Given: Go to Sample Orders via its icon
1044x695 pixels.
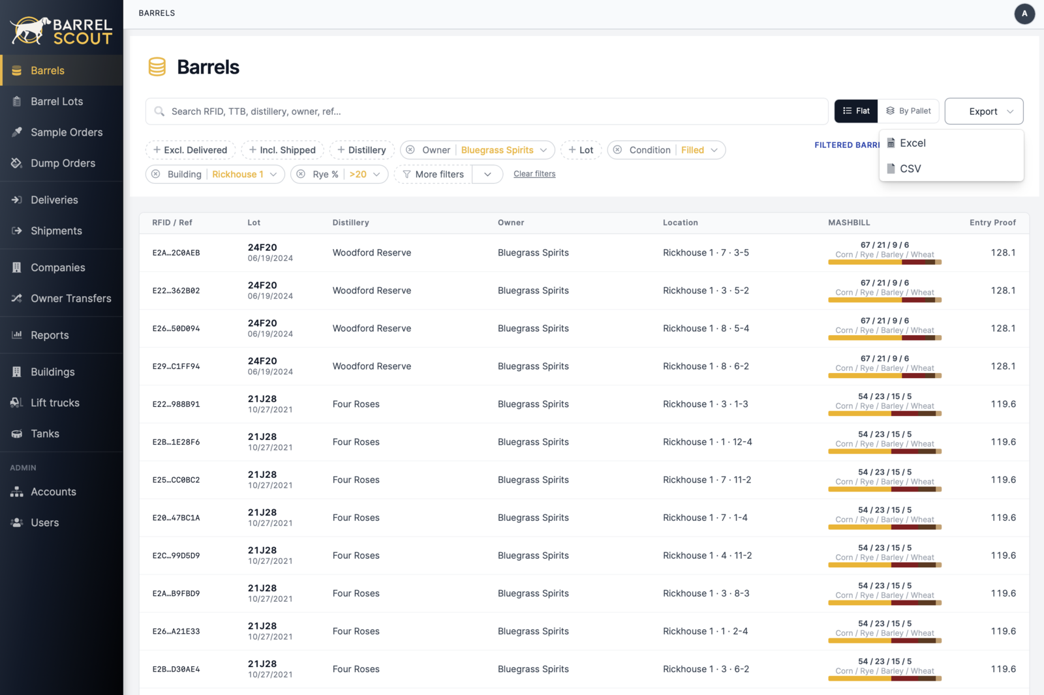Looking at the screenshot, I should (17, 132).
